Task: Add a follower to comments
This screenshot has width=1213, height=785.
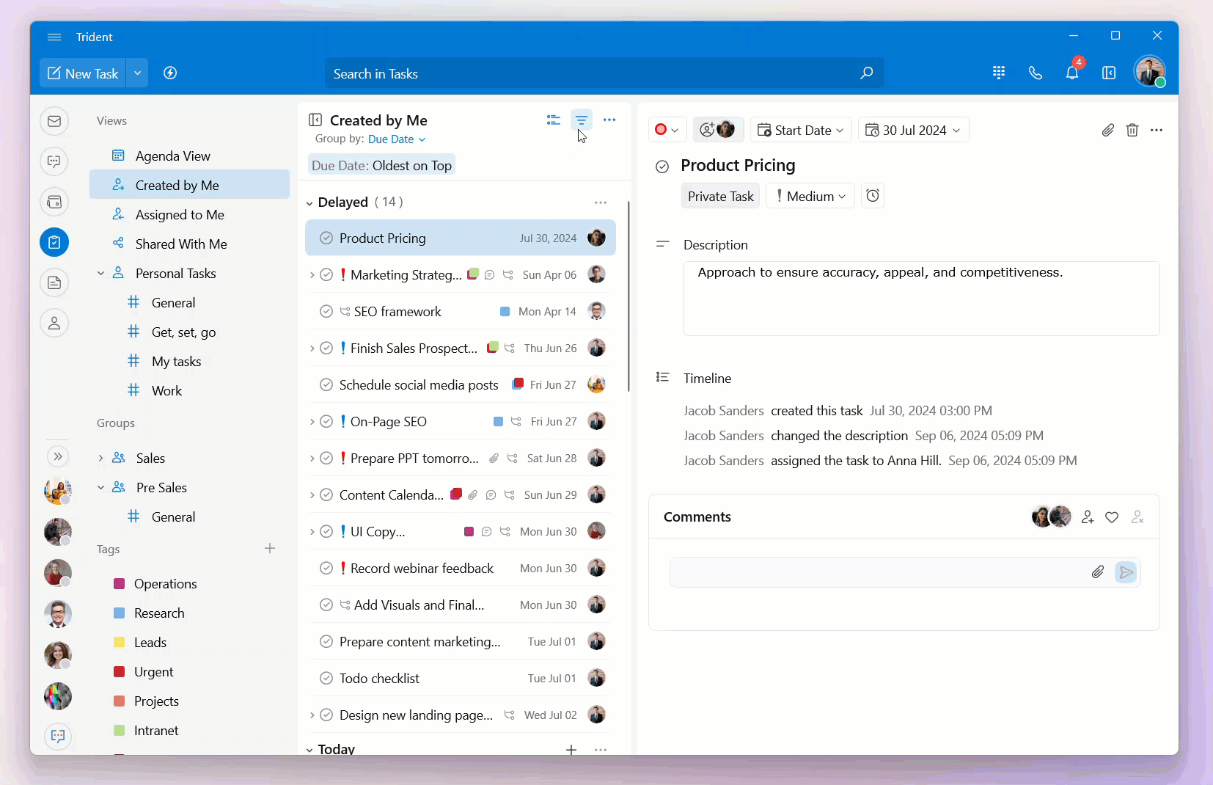Action: point(1088,517)
